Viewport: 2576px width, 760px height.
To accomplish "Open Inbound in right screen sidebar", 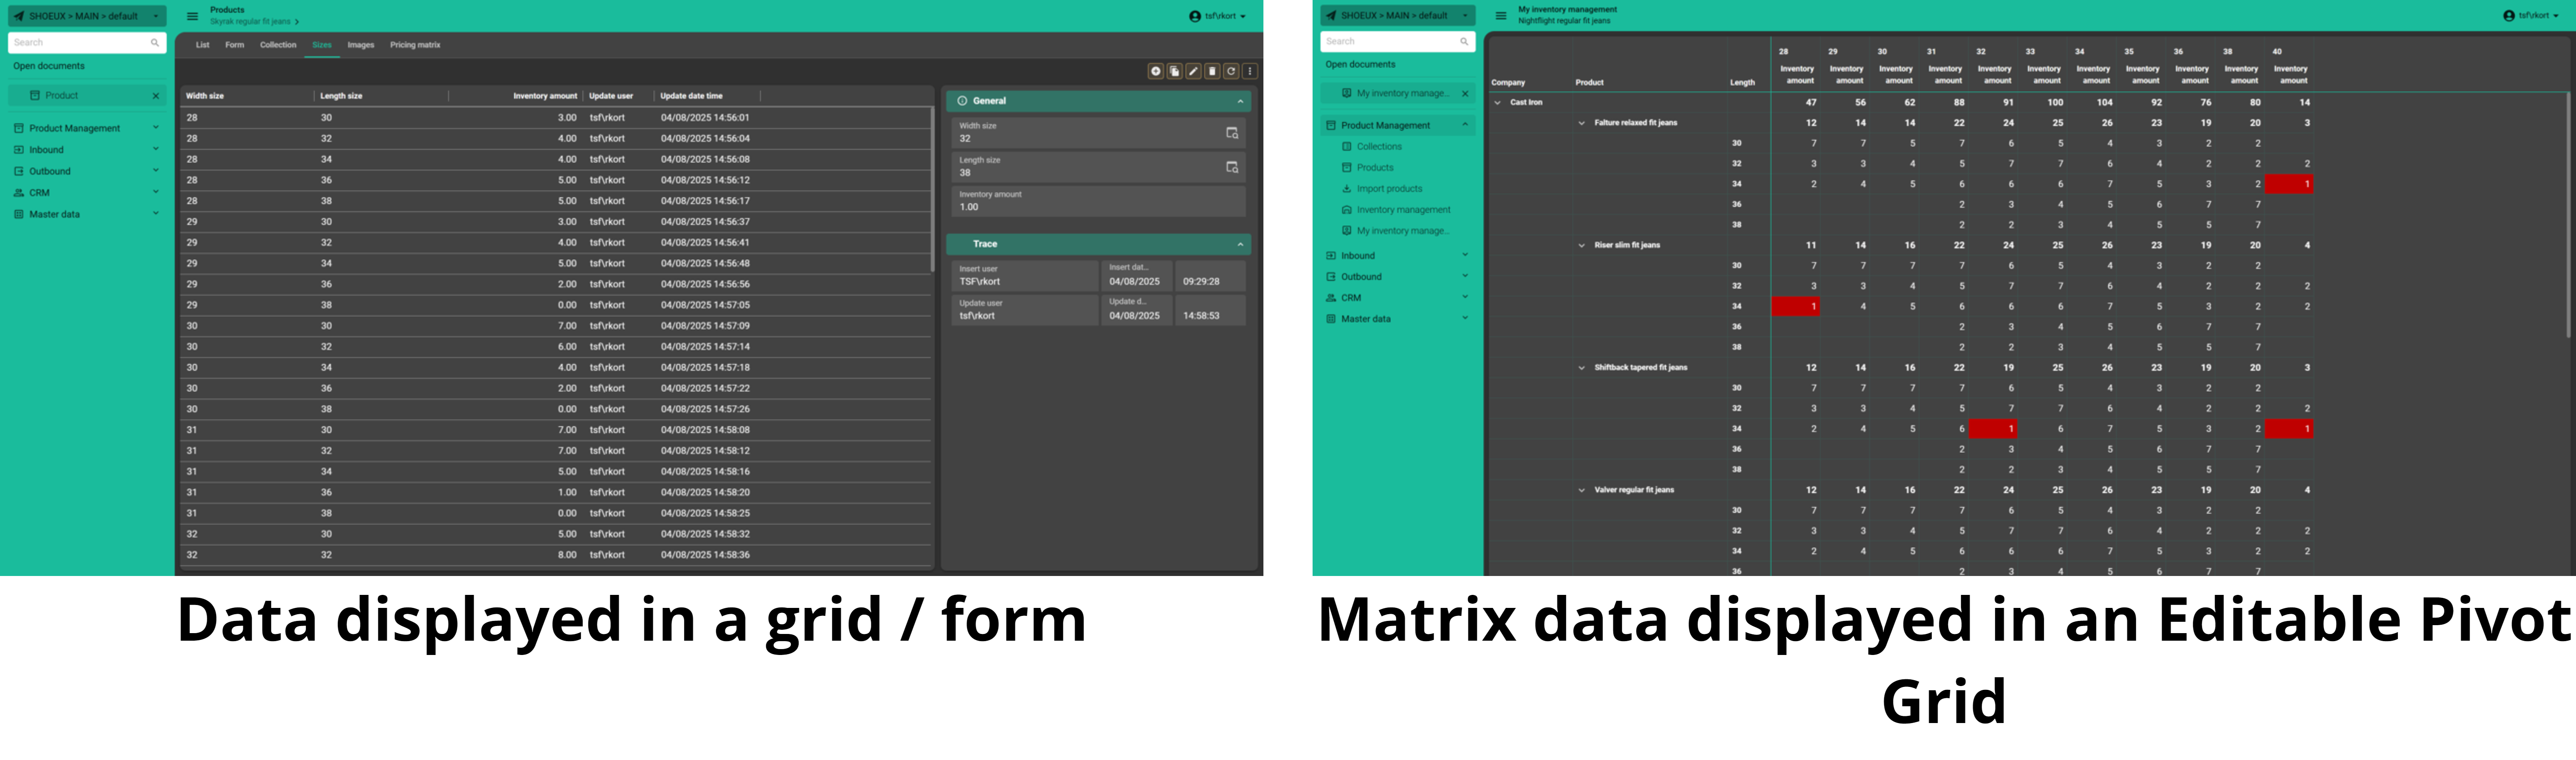I will (x=1398, y=256).
